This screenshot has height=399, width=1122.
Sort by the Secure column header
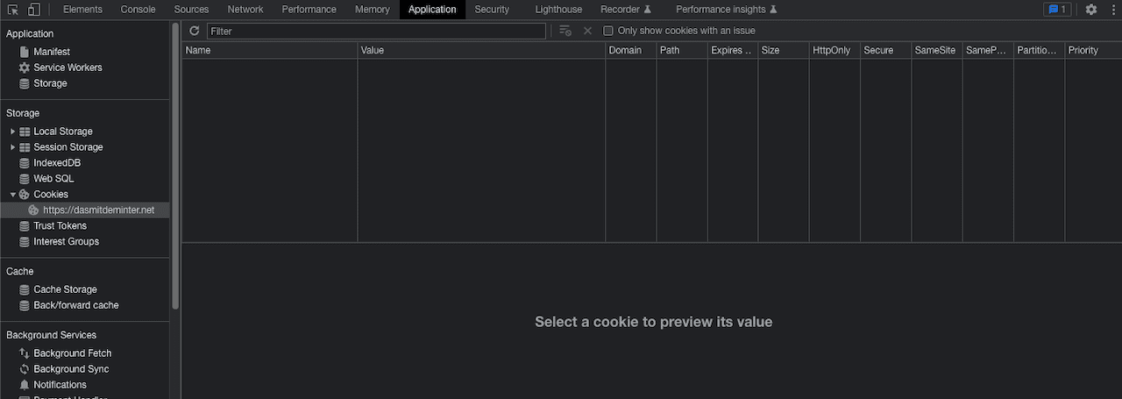point(886,50)
